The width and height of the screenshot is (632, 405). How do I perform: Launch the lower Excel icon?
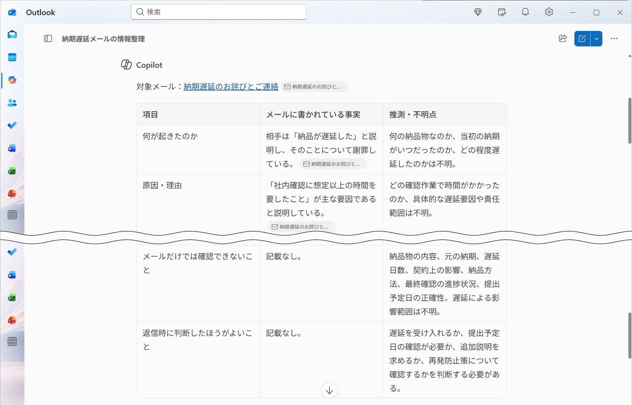[x=12, y=298]
